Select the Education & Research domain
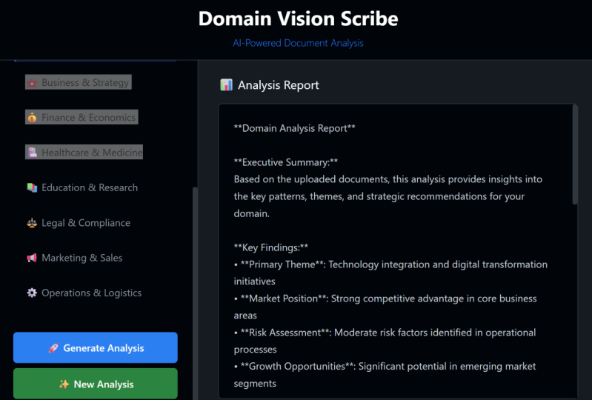The width and height of the screenshot is (592, 400). click(82, 187)
